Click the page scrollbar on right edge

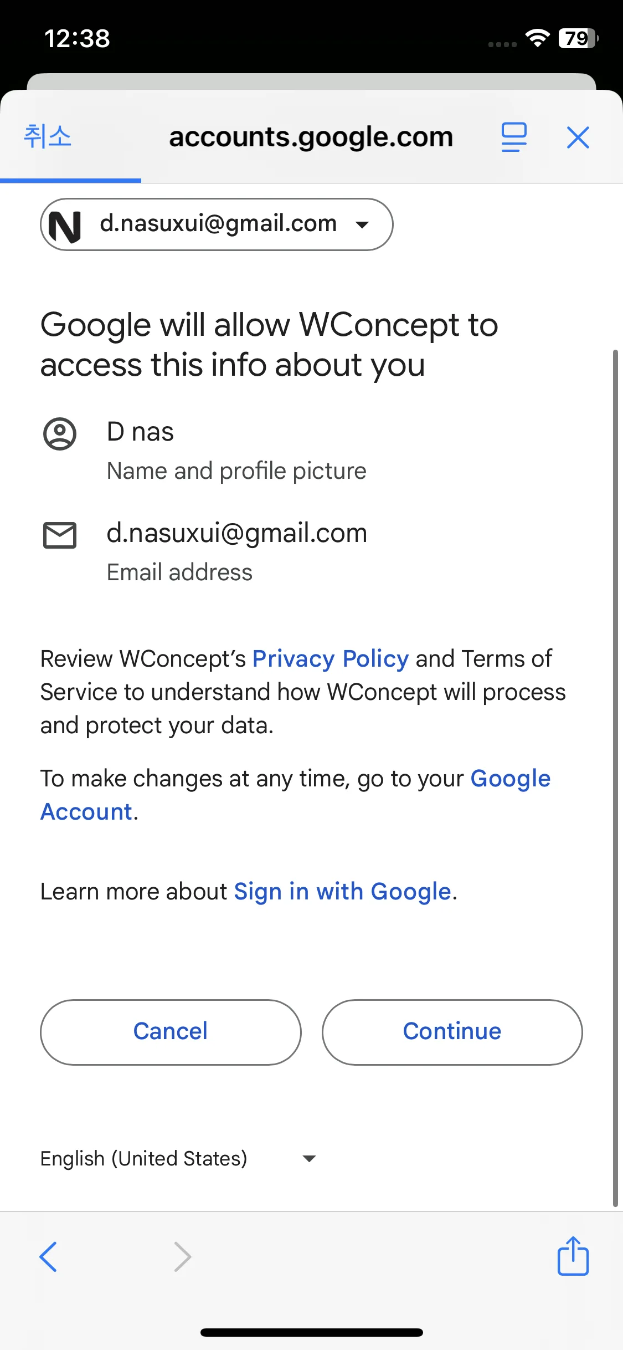tap(615, 778)
